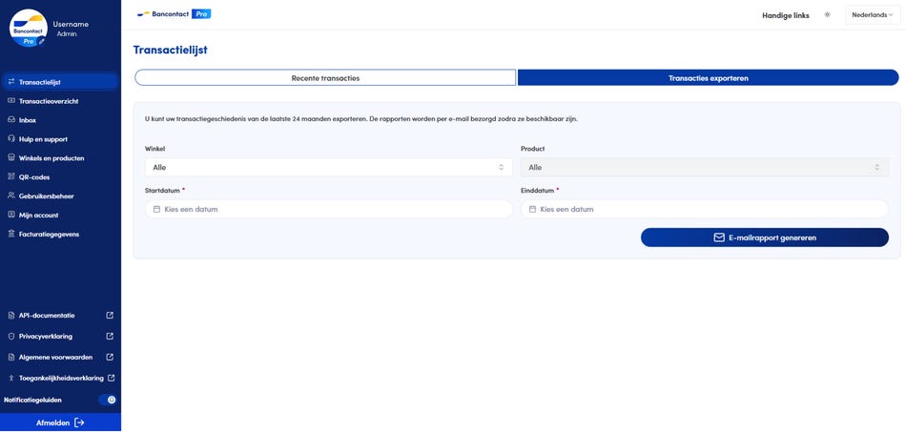Click external link icon next to Toegankelijkheidsverklaring
The width and height of the screenshot is (906, 433).
pos(112,378)
